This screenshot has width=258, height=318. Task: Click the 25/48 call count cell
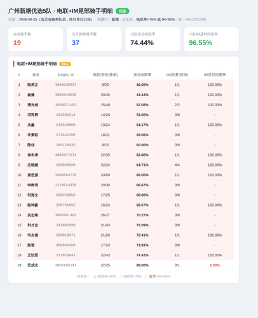click(105, 105)
